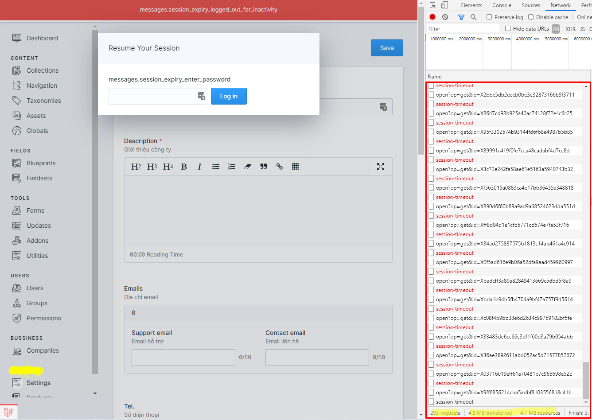Toggle fullscreen mode for Description editor
Viewport: 592px width, 420px height.
tap(380, 167)
